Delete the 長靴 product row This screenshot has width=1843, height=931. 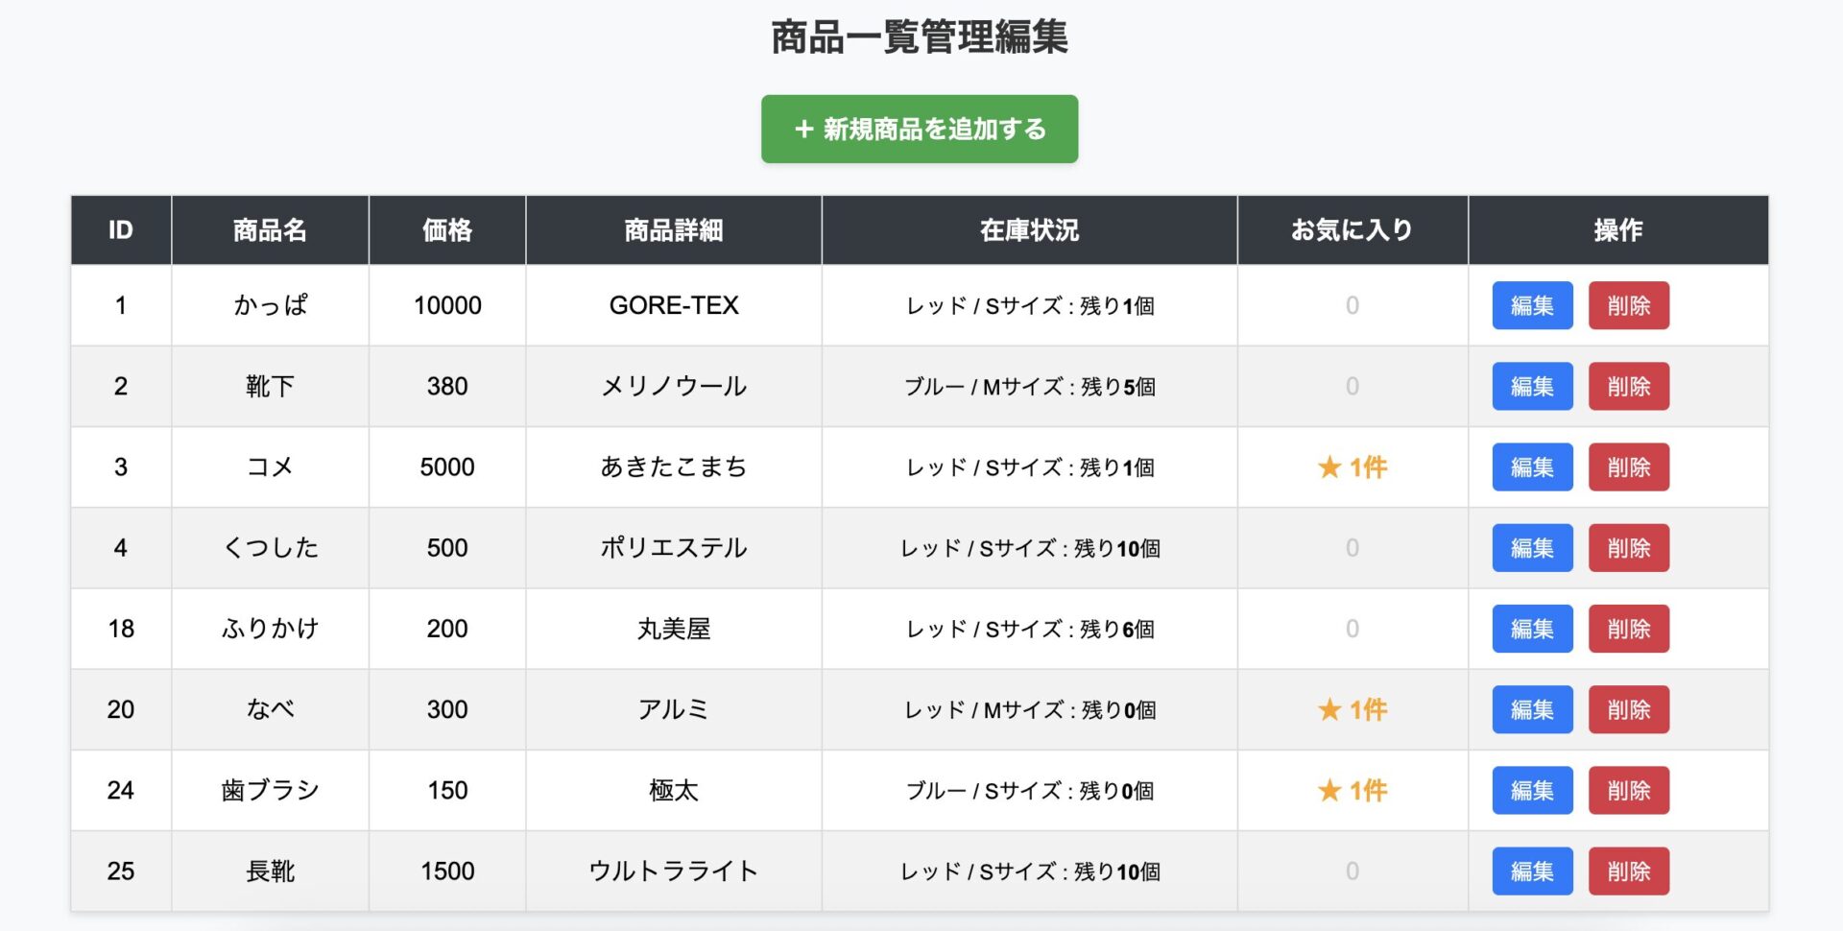click(x=1629, y=871)
